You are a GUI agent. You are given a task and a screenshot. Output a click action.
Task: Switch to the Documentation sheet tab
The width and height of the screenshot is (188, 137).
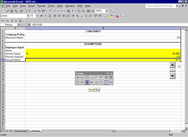tap(21, 131)
